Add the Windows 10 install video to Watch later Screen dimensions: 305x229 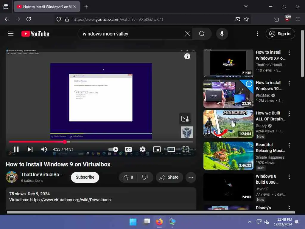(x=249, y=84)
